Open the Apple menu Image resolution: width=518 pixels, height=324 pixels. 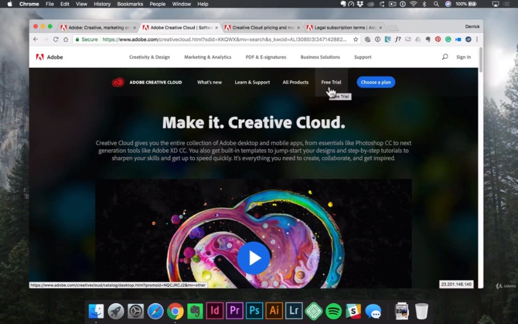click(x=9, y=4)
